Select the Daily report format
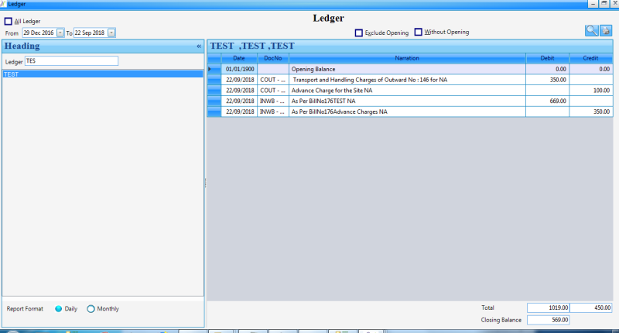 (59, 309)
